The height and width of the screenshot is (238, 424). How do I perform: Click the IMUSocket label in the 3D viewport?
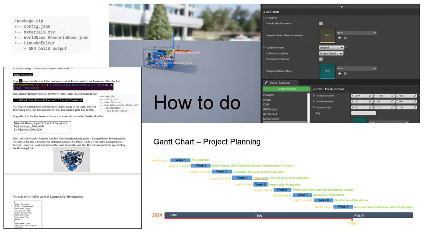[x=163, y=56]
